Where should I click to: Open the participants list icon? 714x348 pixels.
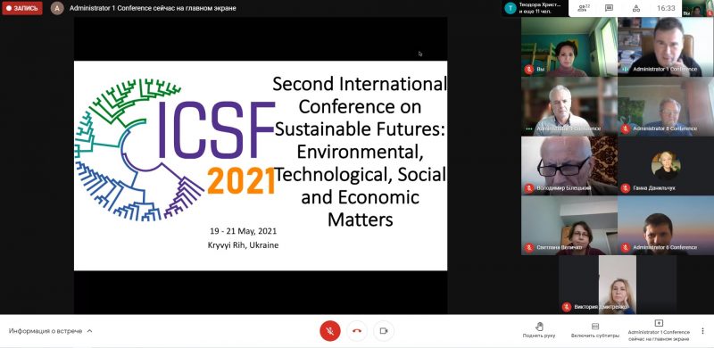coord(582,8)
